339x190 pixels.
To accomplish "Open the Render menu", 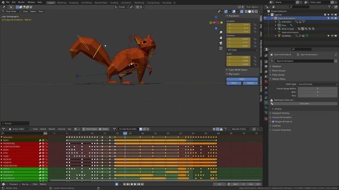I will 21,2.
